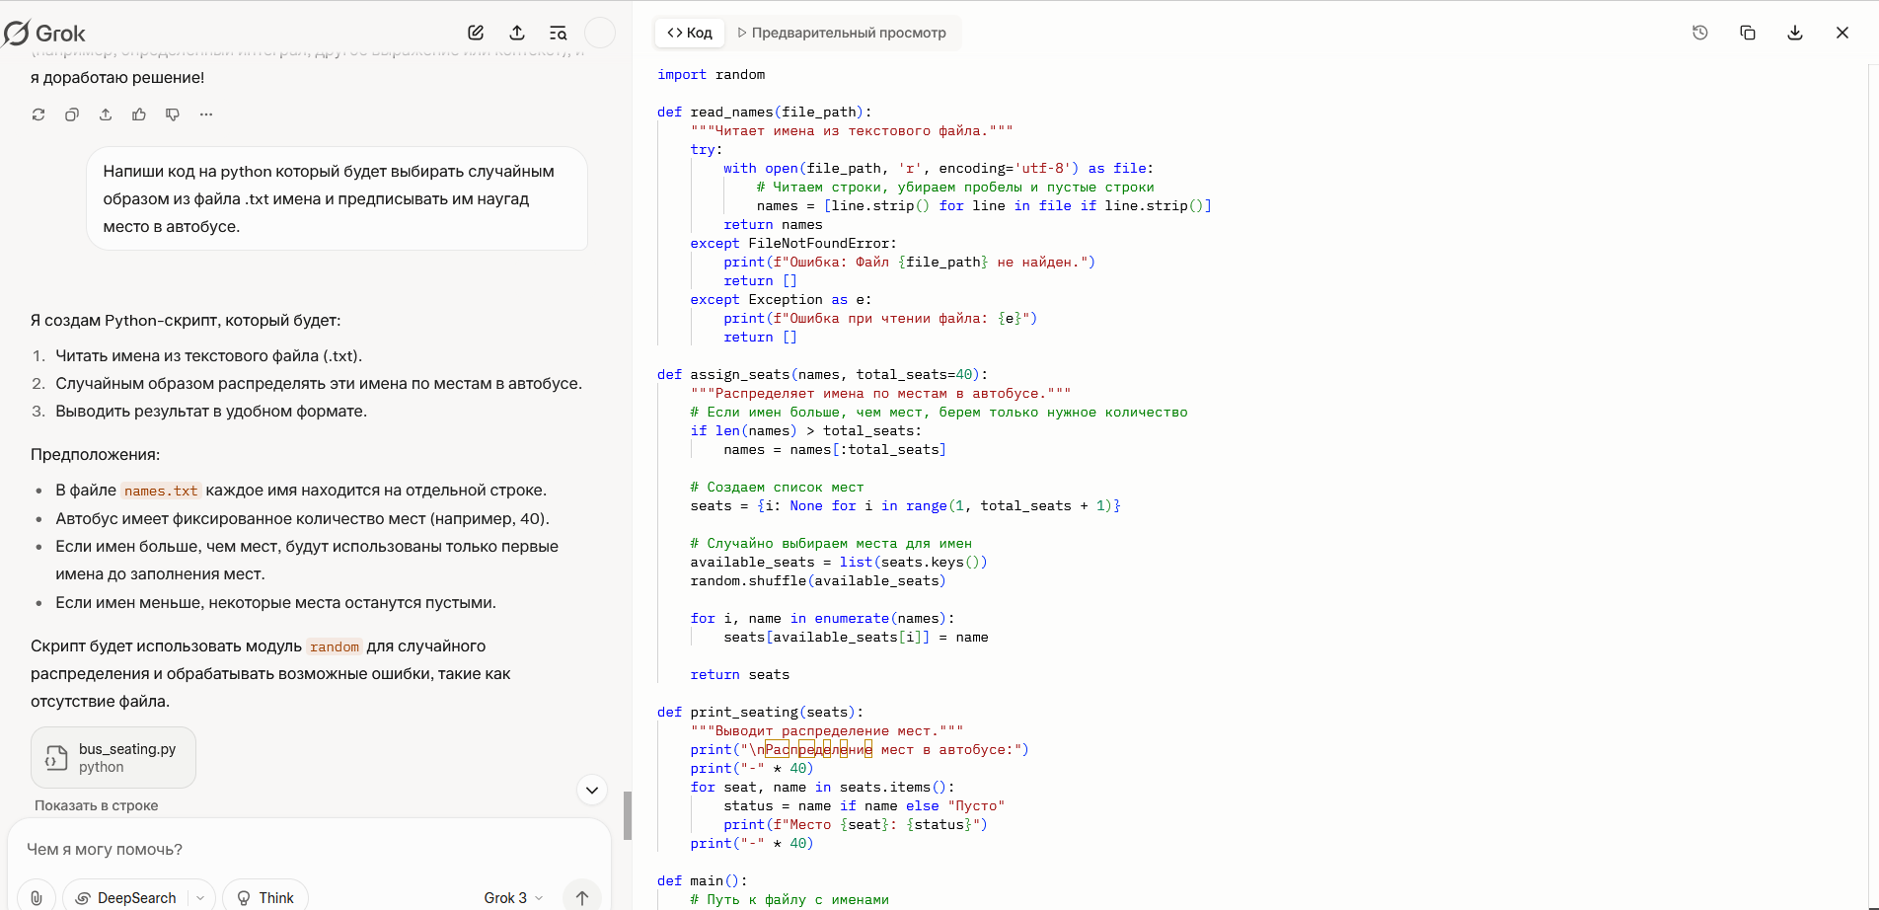Screen dimensions: 1879x910
Task: Toggle Think mode
Action: (x=265, y=897)
